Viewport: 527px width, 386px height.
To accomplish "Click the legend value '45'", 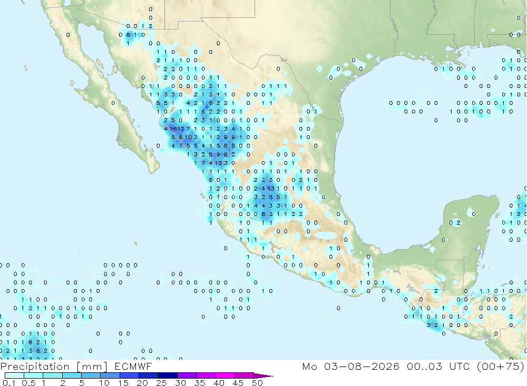I will coord(238,383).
